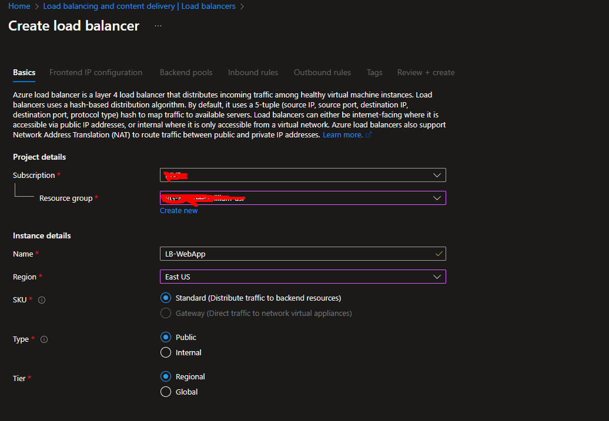This screenshot has width=609, height=421.
Task: Click Create new resource group link
Action: (x=179, y=211)
